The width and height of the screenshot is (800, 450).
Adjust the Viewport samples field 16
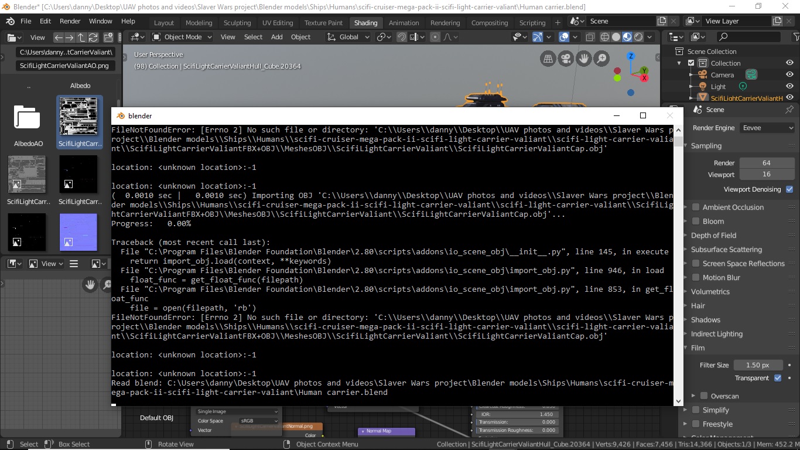click(x=766, y=174)
